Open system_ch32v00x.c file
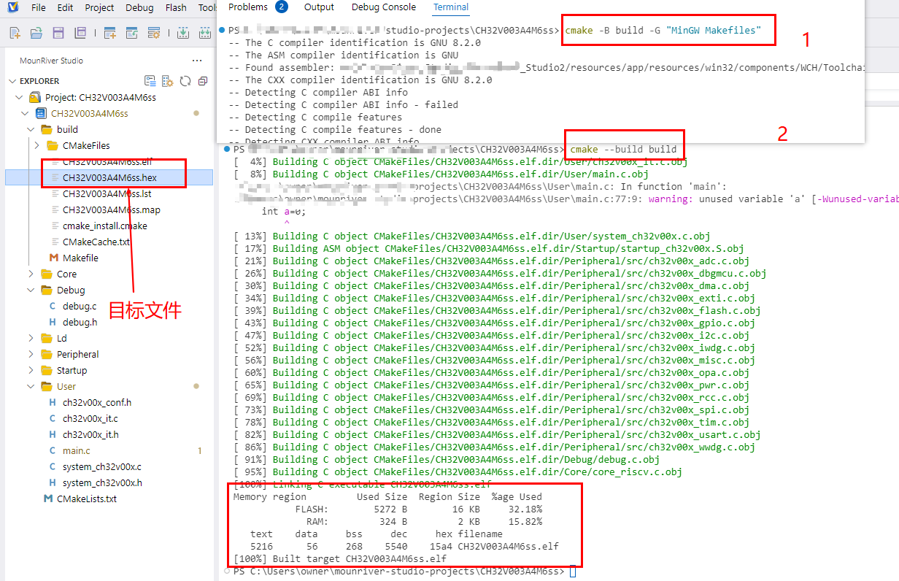The height and width of the screenshot is (581, 899). click(101, 466)
